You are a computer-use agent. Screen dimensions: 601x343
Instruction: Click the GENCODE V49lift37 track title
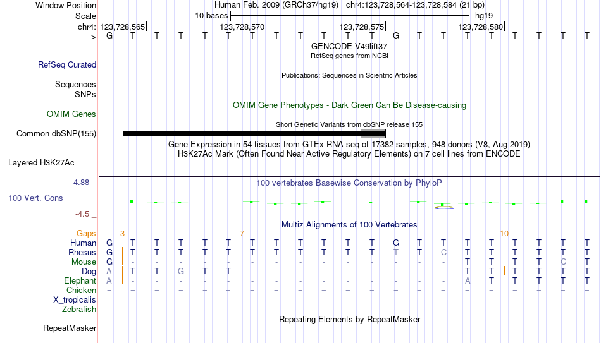(x=349, y=46)
